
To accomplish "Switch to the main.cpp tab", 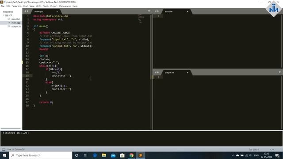I will [x=39, y=11].
